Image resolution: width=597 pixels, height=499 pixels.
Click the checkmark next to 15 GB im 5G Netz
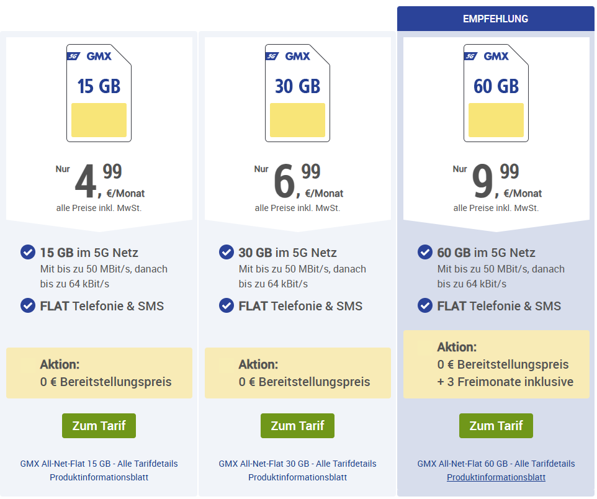(x=28, y=252)
